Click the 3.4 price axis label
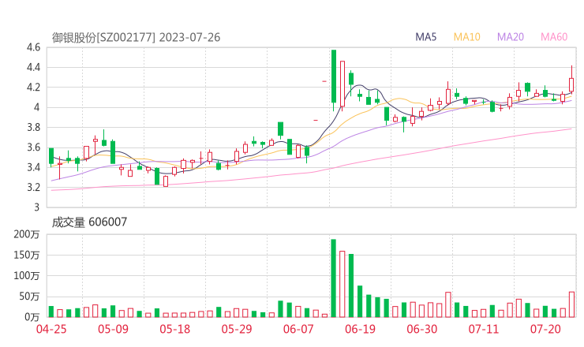The width and height of the screenshot is (584, 347). (33, 167)
